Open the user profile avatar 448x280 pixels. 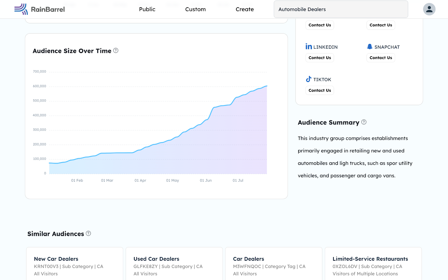(429, 9)
